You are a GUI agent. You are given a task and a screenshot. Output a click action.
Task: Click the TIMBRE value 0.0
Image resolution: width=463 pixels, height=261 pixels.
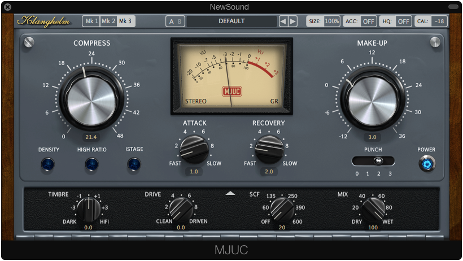(x=88, y=227)
